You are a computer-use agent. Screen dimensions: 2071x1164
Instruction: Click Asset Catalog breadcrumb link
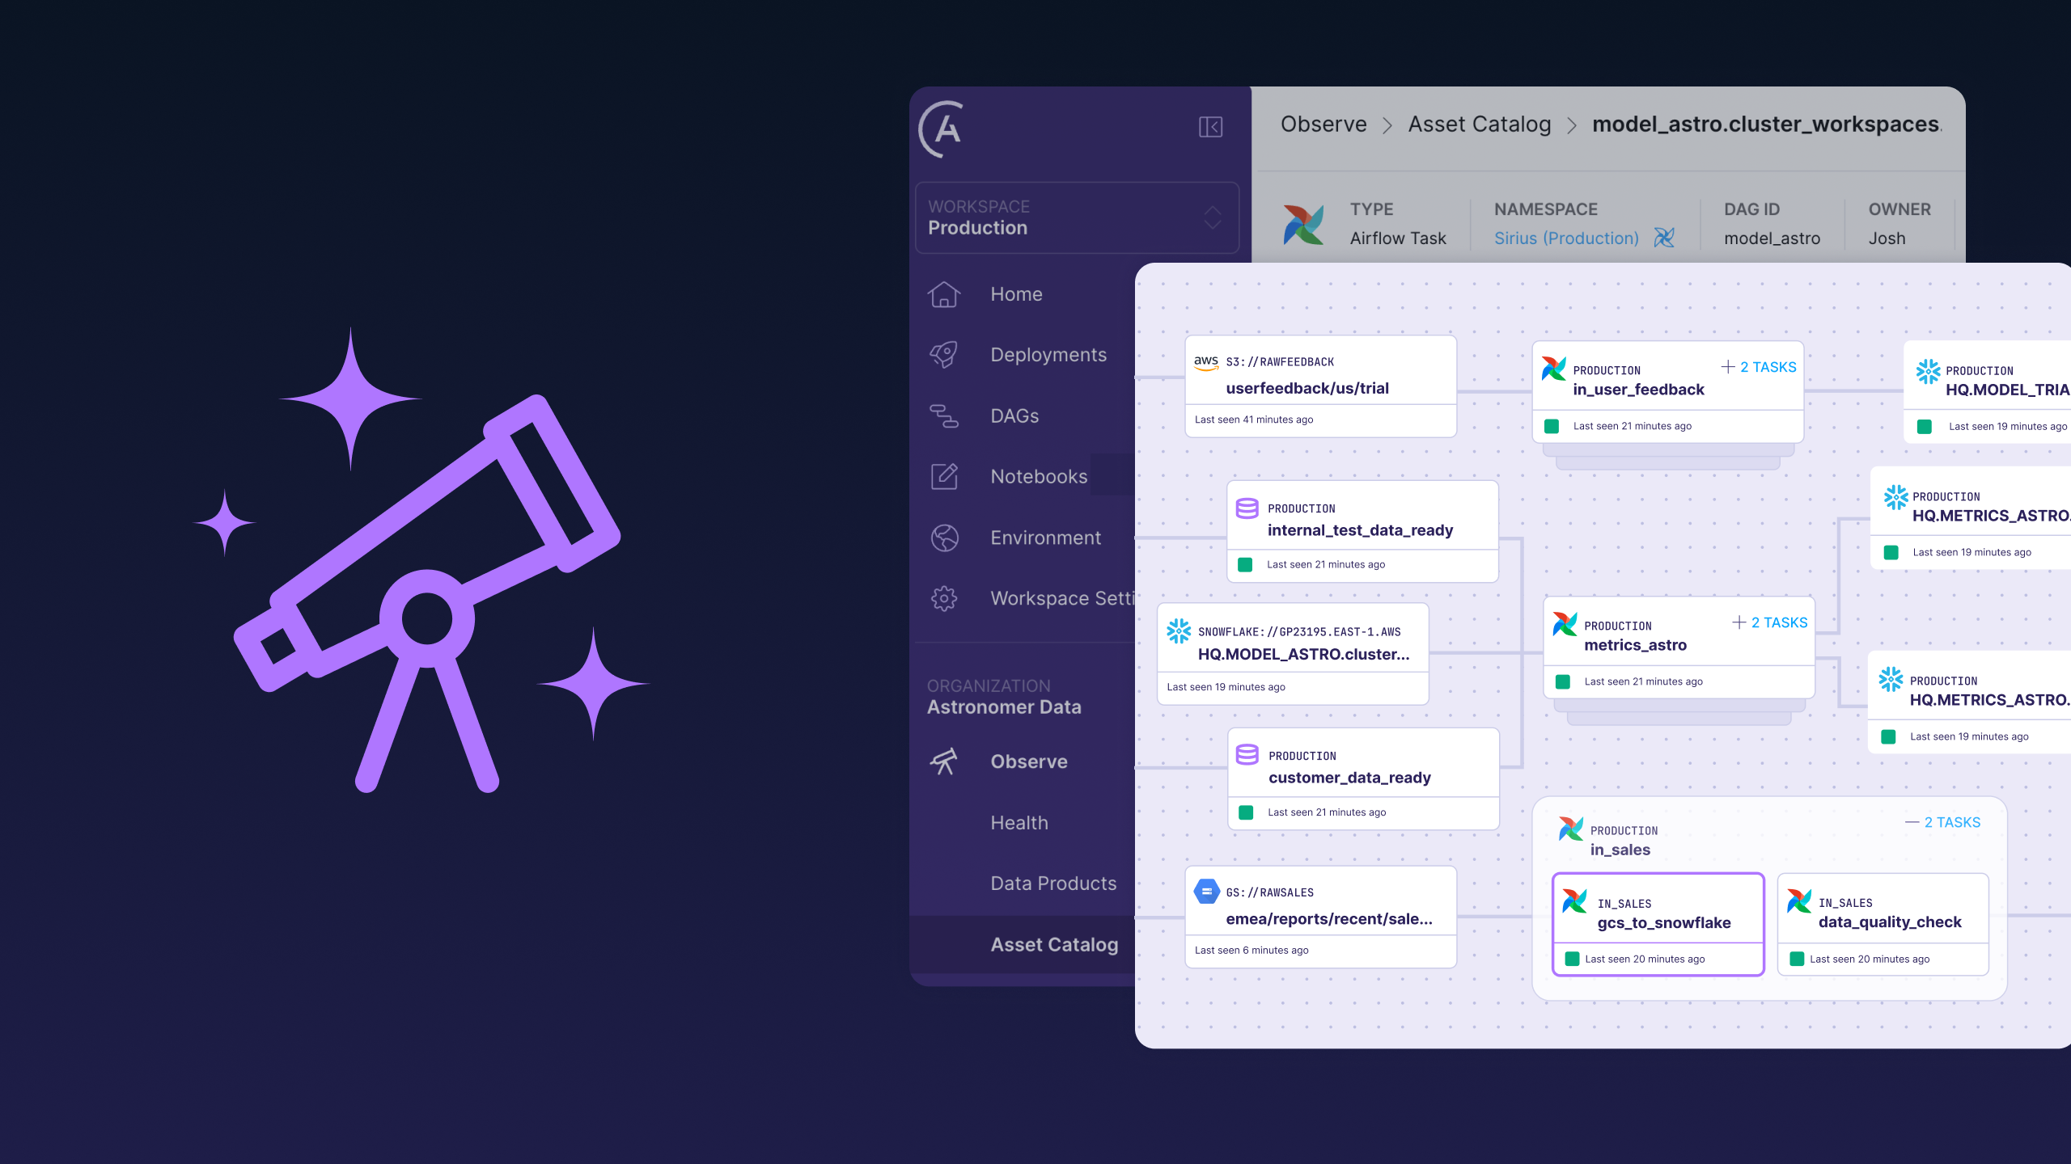click(x=1479, y=124)
